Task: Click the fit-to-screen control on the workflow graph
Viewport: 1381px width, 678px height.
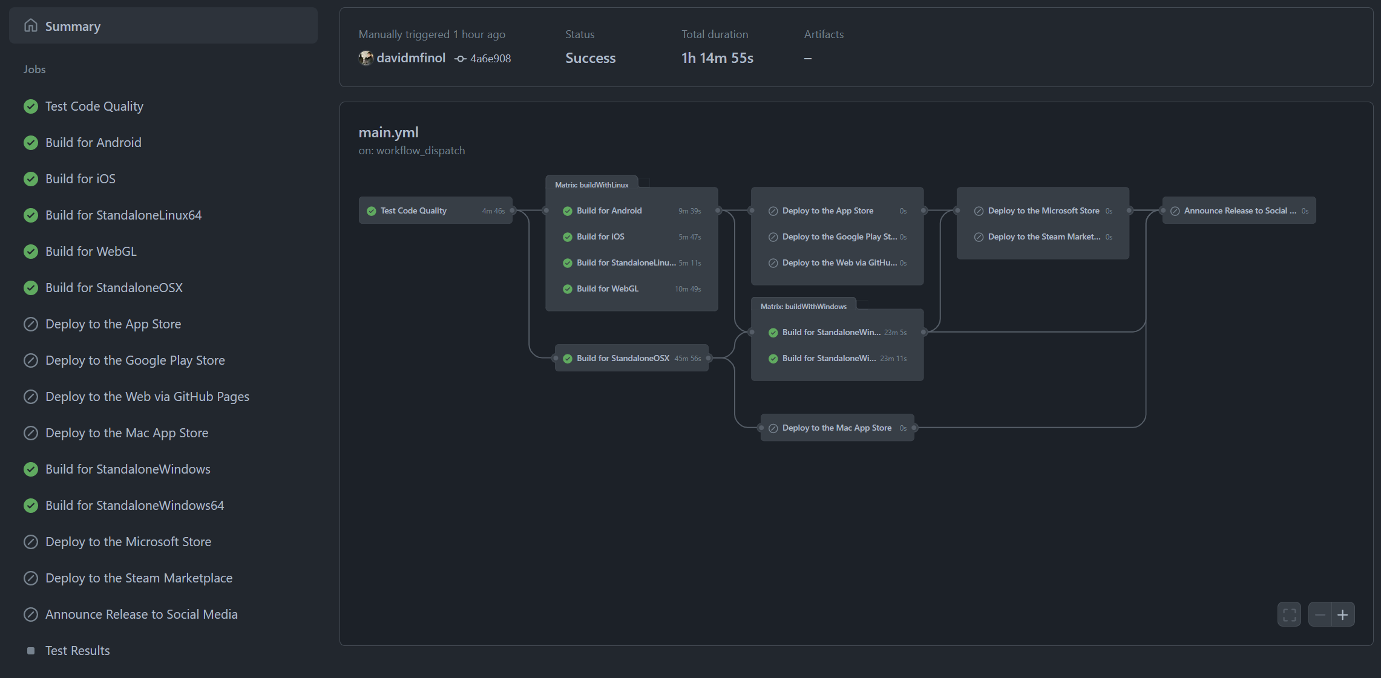Action: [x=1289, y=614]
